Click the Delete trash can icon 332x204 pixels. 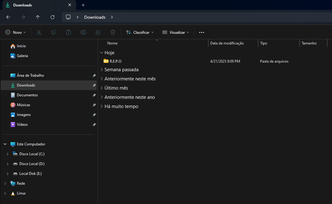coord(113,32)
